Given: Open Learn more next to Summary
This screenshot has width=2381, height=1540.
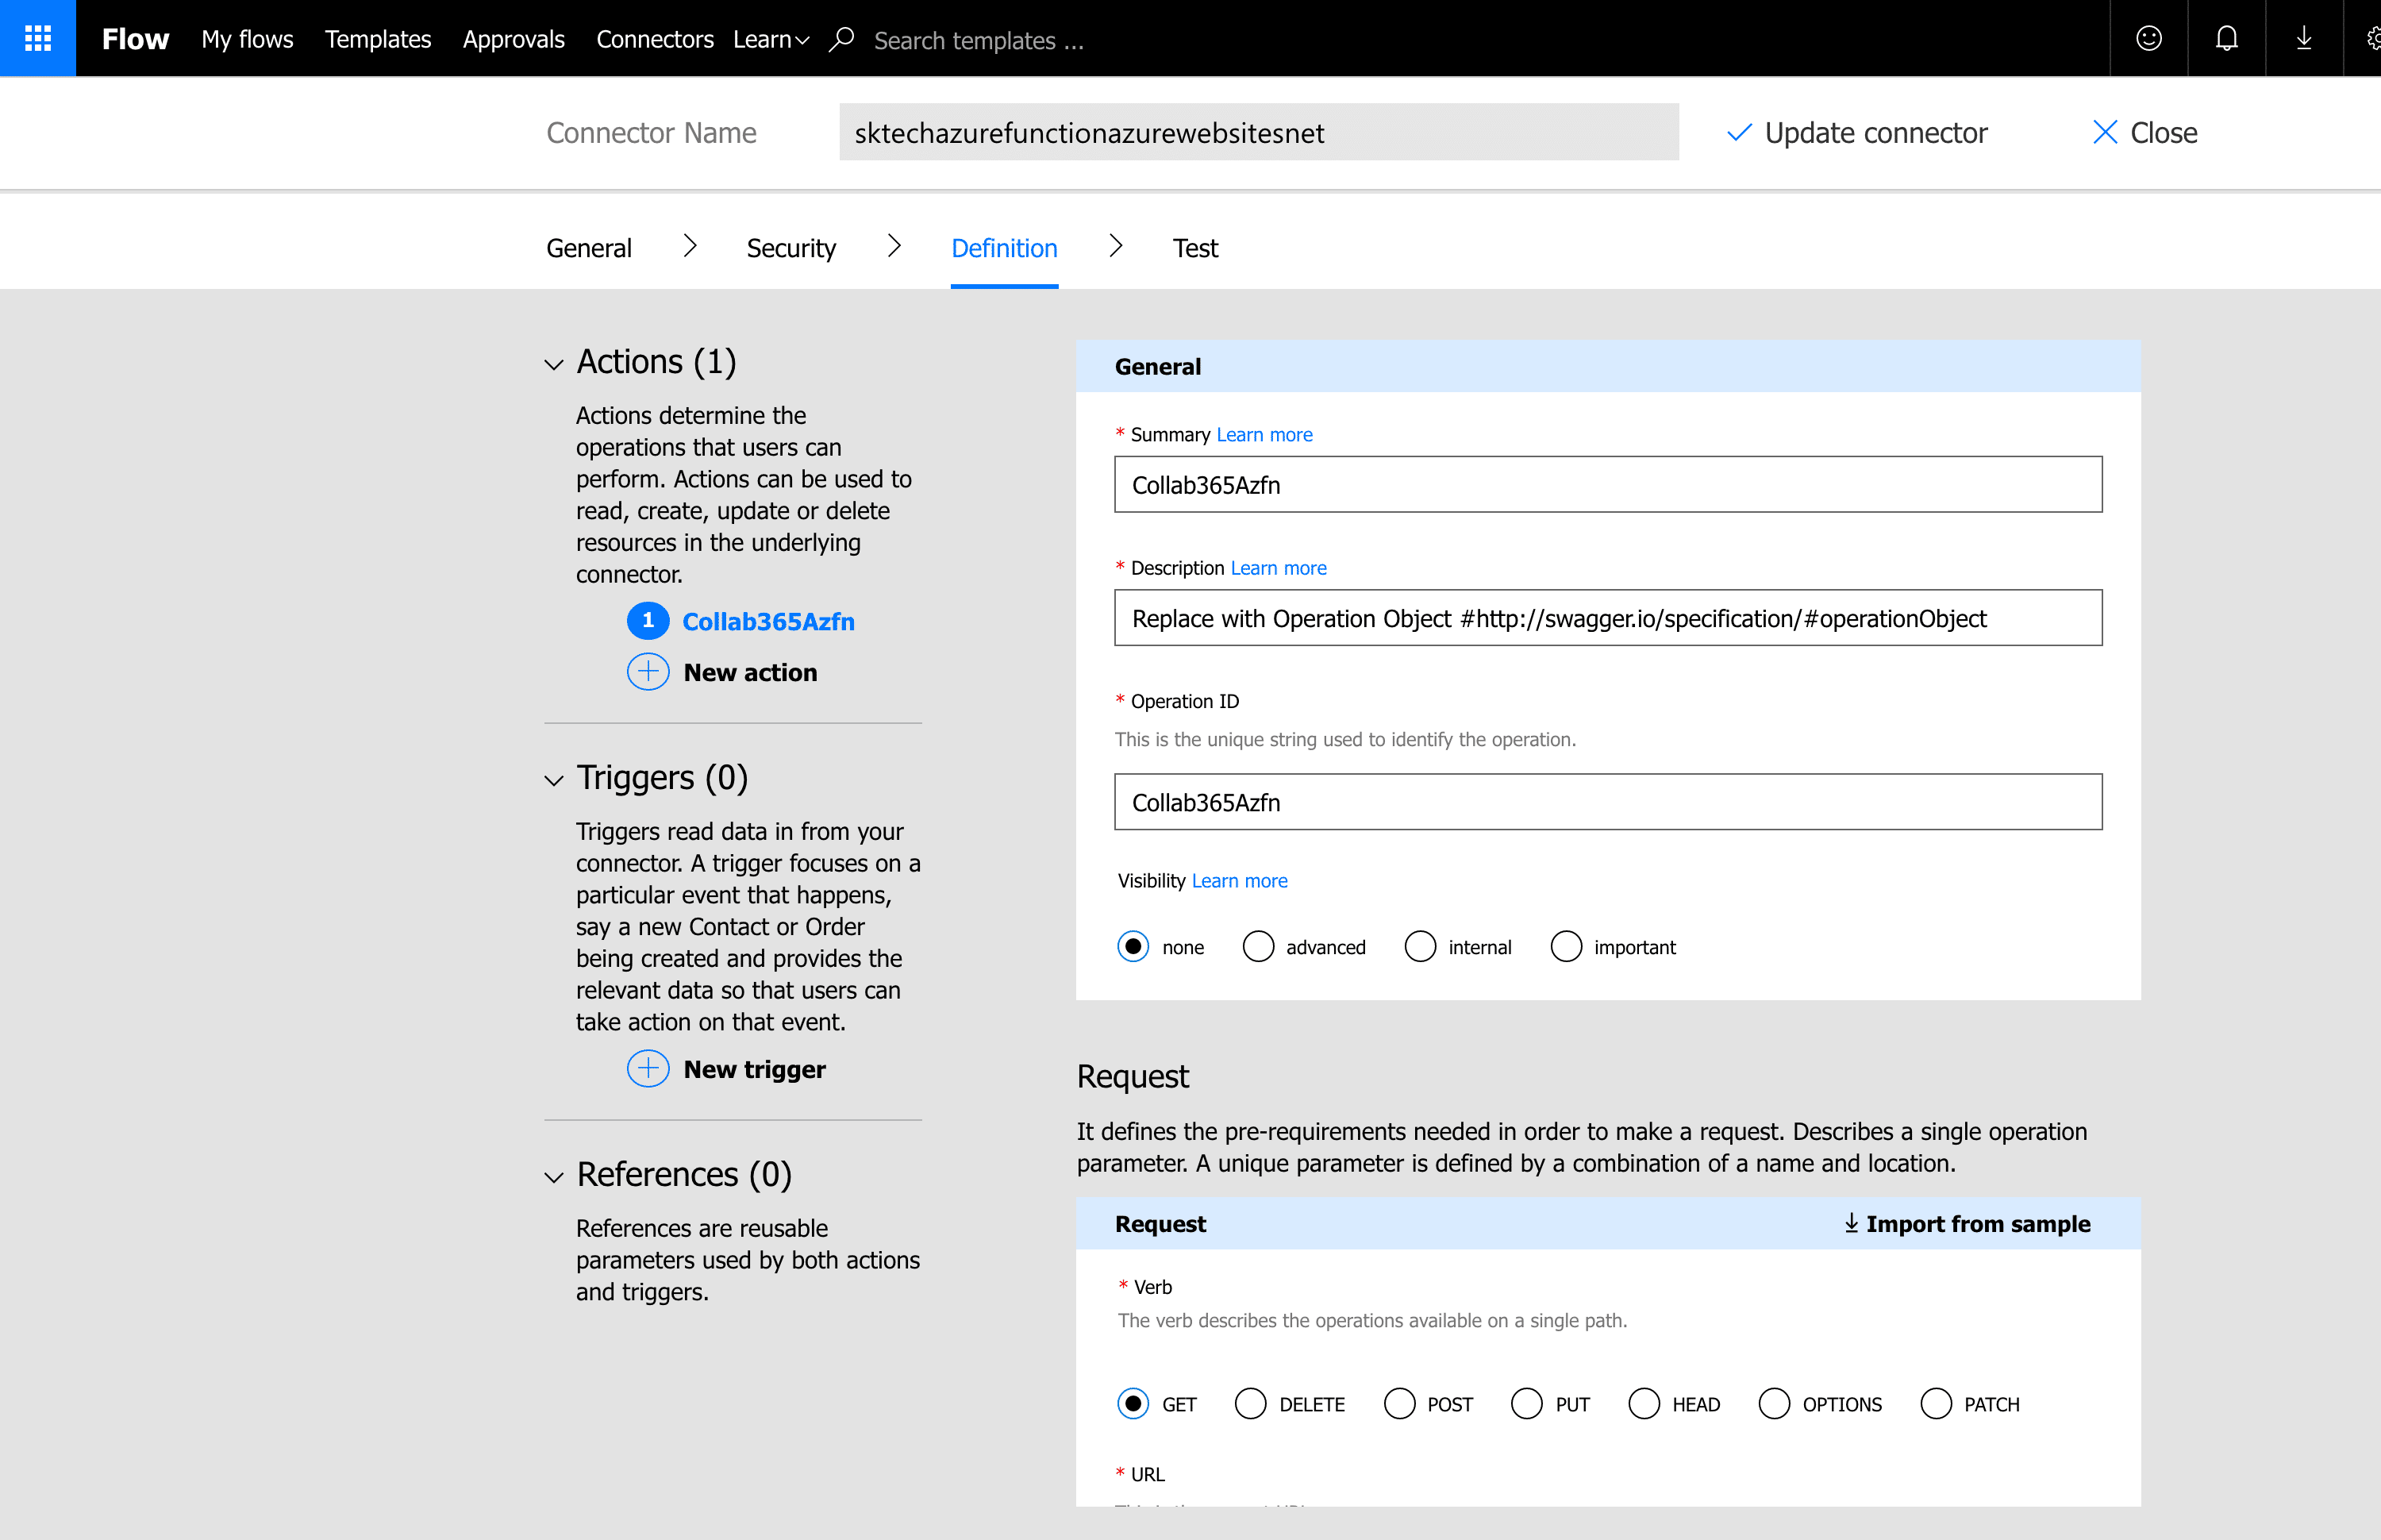Looking at the screenshot, I should pyautogui.click(x=1264, y=434).
